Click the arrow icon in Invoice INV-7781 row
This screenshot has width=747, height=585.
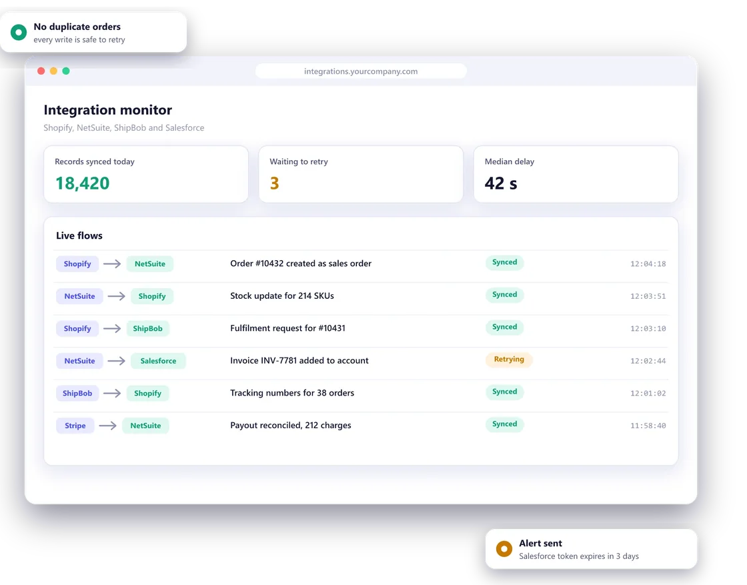[x=117, y=361]
